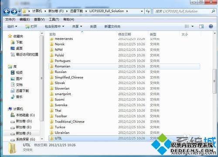Open the Help question mark icon

pyautogui.click(x=211, y=27)
